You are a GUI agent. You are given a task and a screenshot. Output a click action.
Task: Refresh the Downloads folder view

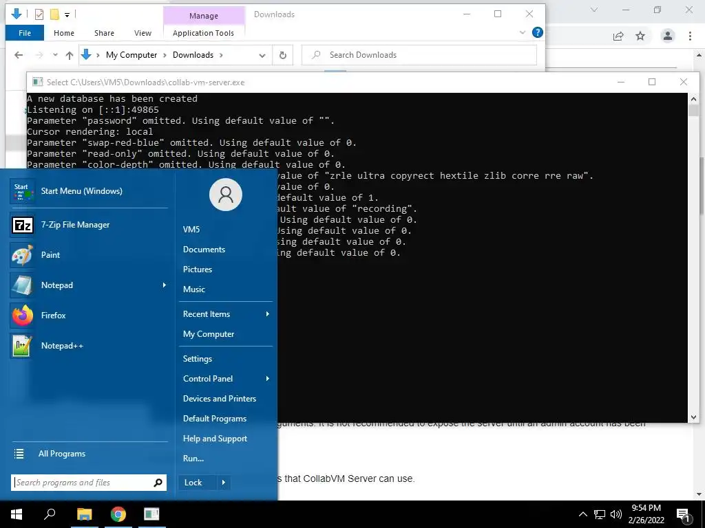(x=283, y=55)
